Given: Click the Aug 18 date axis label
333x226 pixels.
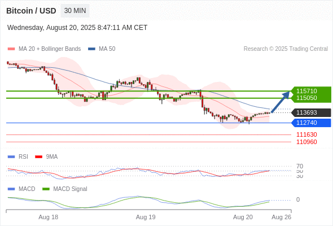Looking at the screenshot, I should (48, 217).
